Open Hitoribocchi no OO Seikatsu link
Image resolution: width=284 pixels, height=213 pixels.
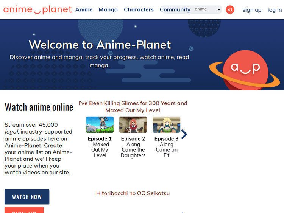(133, 193)
